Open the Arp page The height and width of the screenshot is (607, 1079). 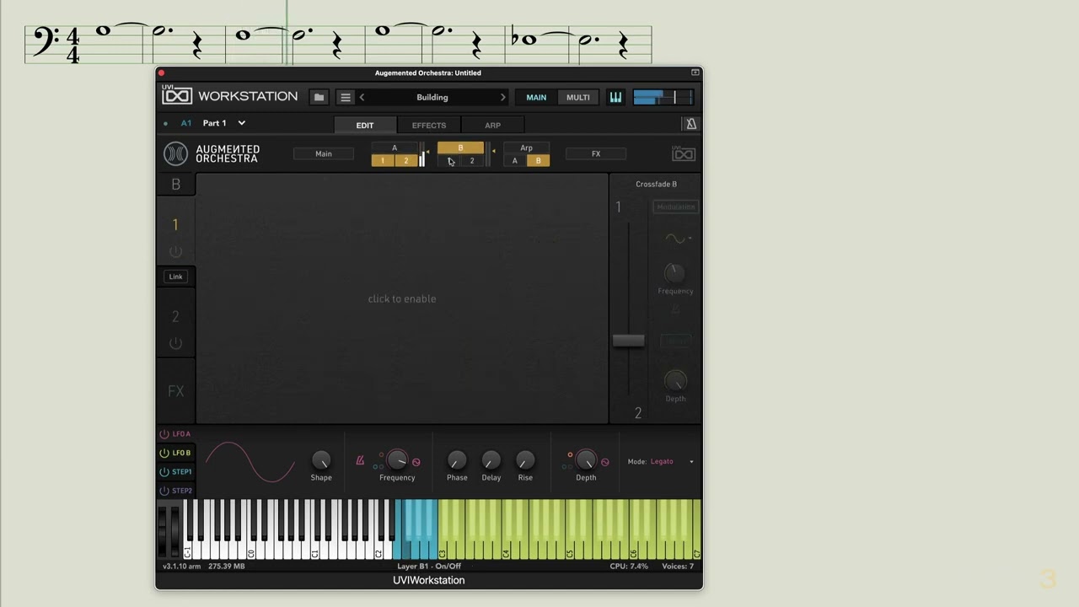[526, 148]
